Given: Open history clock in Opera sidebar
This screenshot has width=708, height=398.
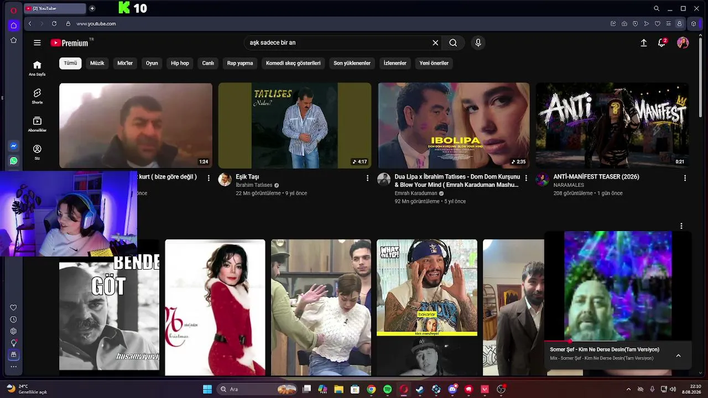Looking at the screenshot, I should [x=14, y=320].
